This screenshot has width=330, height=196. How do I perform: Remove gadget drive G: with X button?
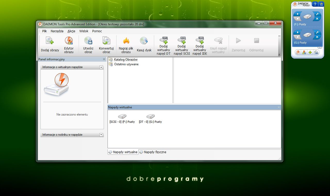click(317, 37)
